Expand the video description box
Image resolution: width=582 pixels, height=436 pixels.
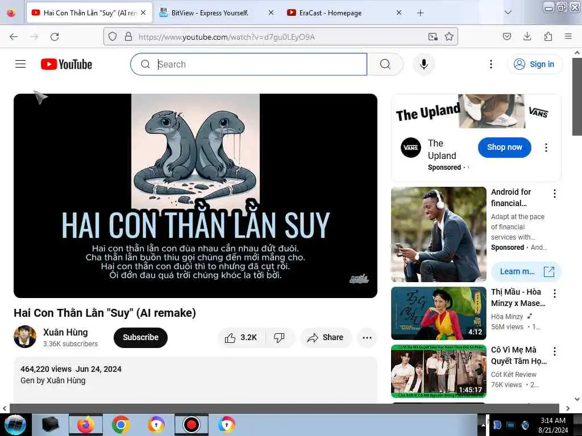coord(196,379)
